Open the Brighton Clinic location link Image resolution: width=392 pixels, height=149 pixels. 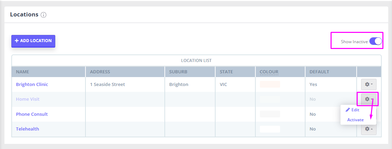tap(32, 84)
